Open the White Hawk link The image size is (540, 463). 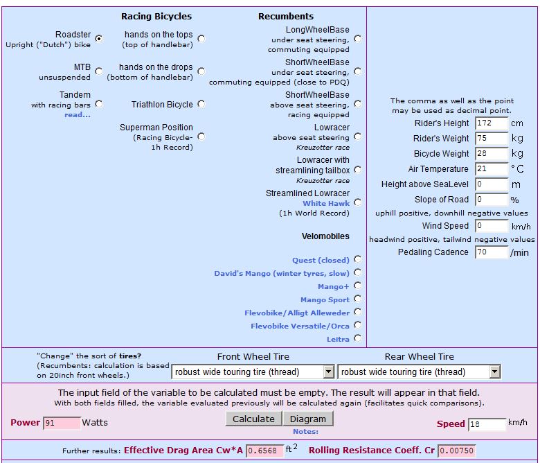pyautogui.click(x=326, y=203)
